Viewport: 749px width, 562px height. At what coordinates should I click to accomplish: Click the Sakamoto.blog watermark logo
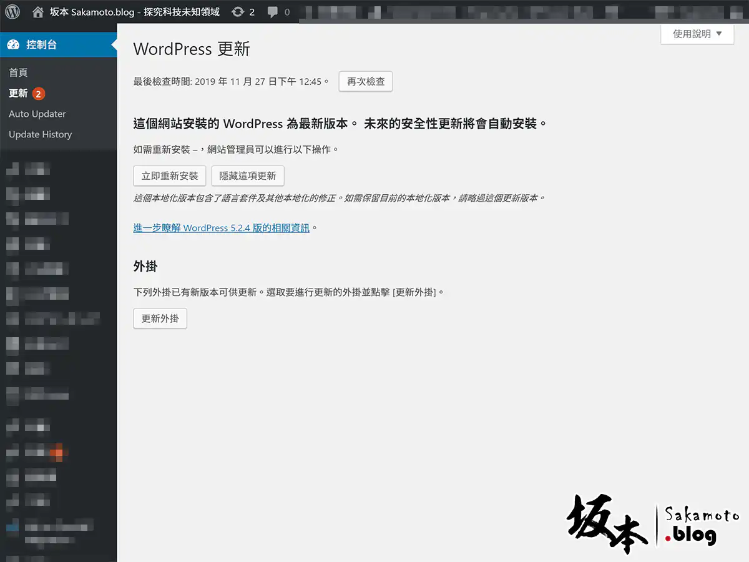pyautogui.click(x=653, y=525)
